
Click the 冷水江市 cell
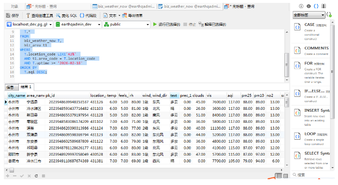(x=36, y=161)
